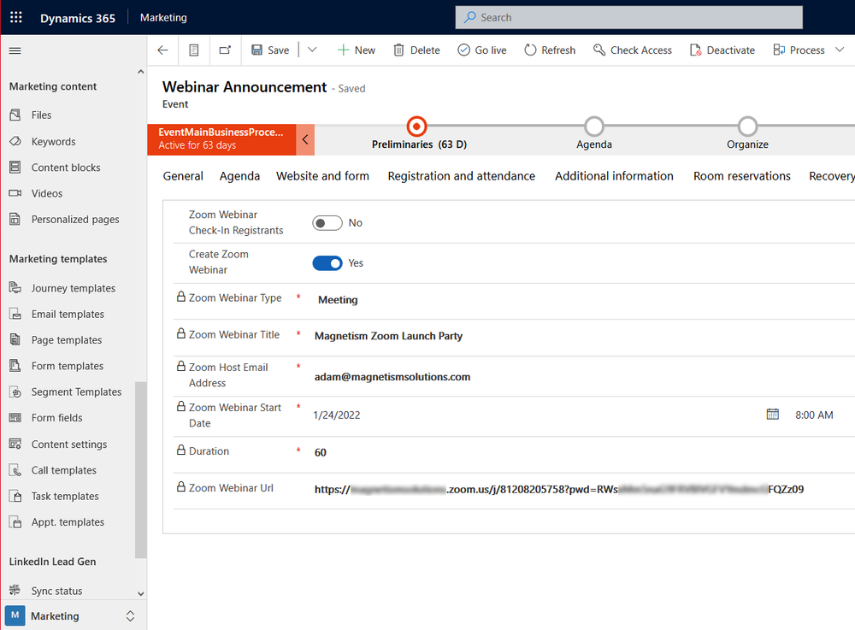Open the Website and form tab
Viewport: 855px width, 630px height.
click(x=322, y=176)
